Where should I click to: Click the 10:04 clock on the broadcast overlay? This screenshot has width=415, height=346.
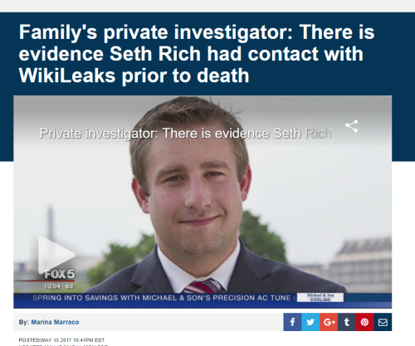coord(51,286)
